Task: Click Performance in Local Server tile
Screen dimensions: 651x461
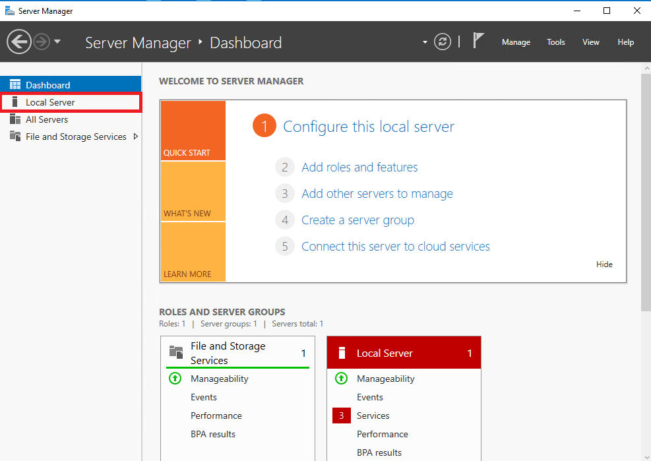Action: [x=382, y=434]
